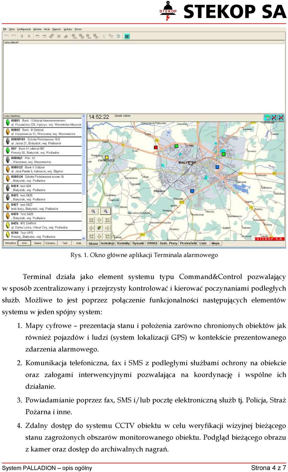
Task: Select object 00001/4 Szkoła Podstawowa numer 16
Action: coord(43,179)
